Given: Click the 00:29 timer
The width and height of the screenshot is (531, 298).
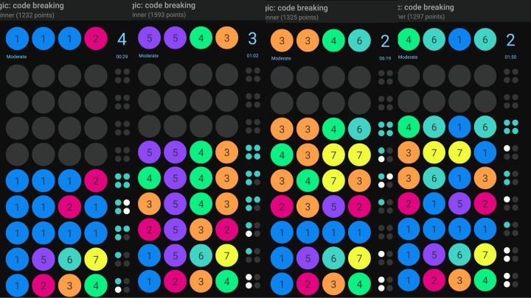Looking at the screenshot, I should (x=122, y=56).
